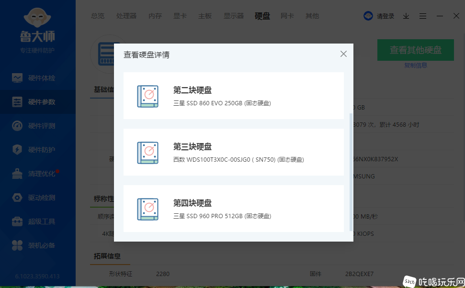465x288 pixels.
Task: Select the third hard disk WD SN750
Action: click(234, 152)
